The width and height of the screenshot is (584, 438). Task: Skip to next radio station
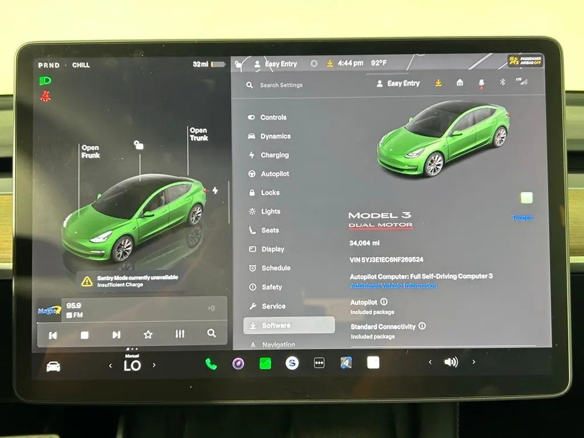(116, 335)
